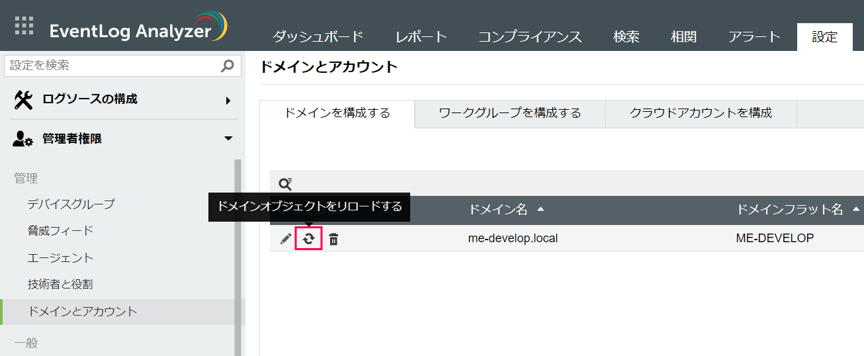Switch to クラウドアカウントを構成 tab
This screenshot has height=356, width=864.
(701, 113)
